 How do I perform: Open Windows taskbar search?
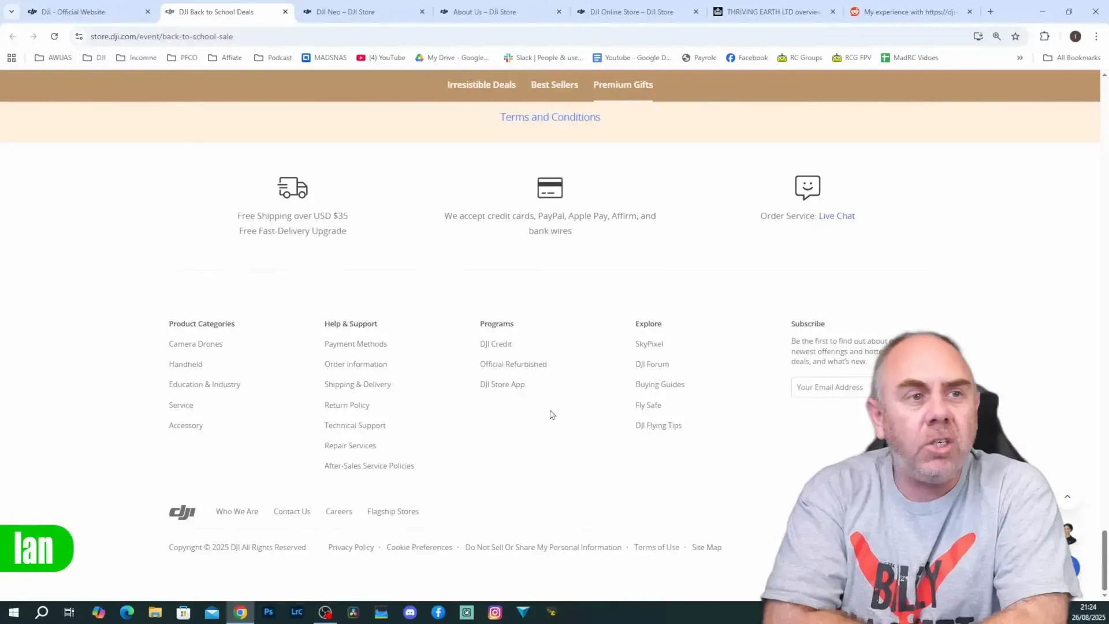42,612
